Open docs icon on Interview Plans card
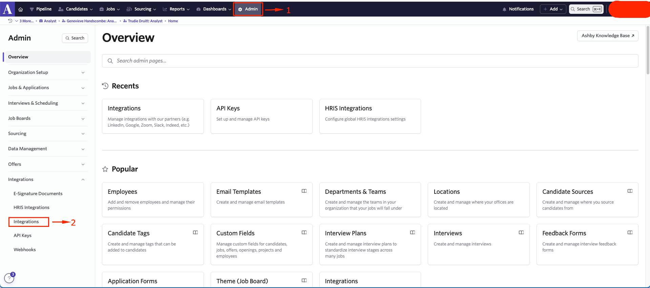This screenshot has height=288, width=650. (413, 233)
